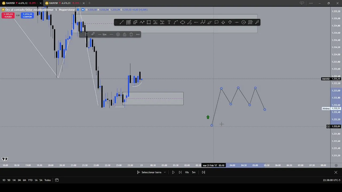This screenshot has height=192, width=342.
Task: Select the rectangle drawing tool
Action: (x=149, y=22)
